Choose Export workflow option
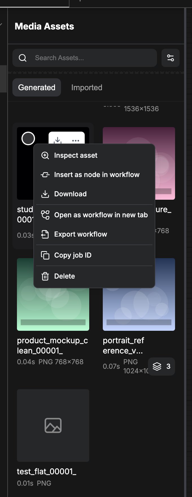Screen dimensions: 192x497 94,234
